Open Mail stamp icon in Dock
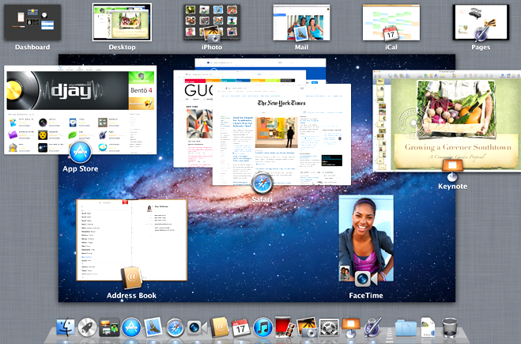The height and width of the screenshot is (344, 521). tap(153, 327)
